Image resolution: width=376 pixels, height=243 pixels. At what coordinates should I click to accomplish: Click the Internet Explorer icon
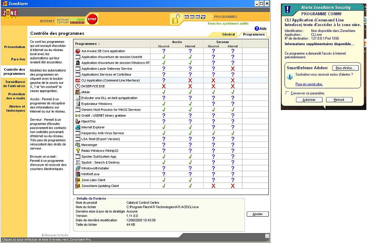pos(78,127)
